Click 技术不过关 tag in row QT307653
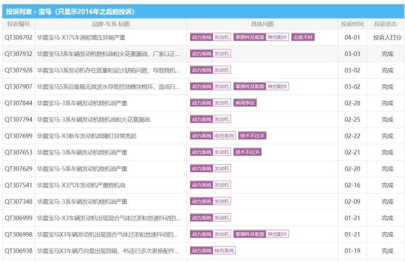Image resolution: width=405 pixels, height=262 pixels. click(248, 152)
